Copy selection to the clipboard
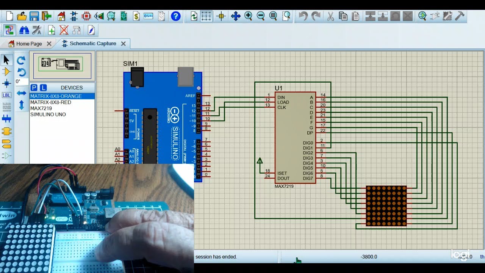This screenshot has width=485, height=273. coord(343,16)
